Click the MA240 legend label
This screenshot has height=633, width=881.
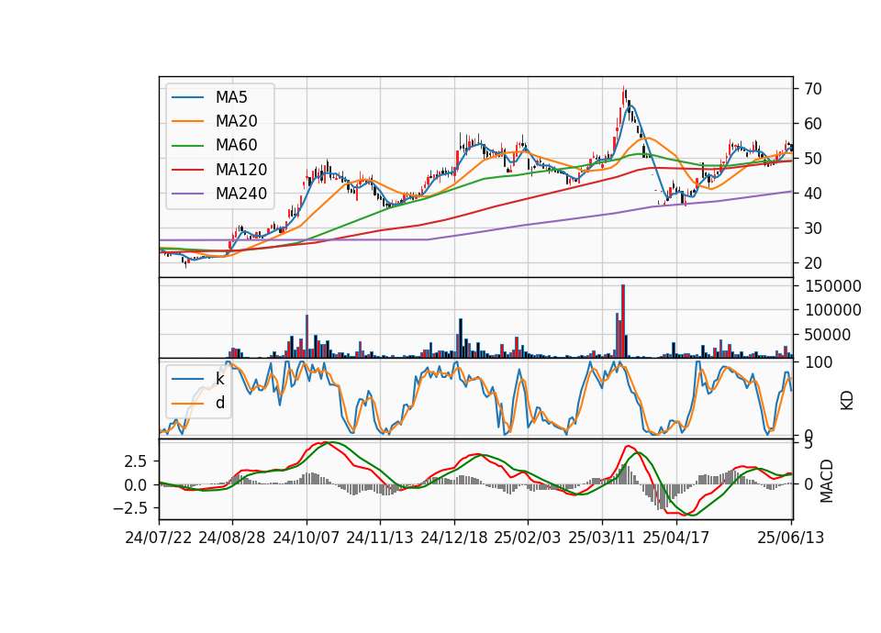tap(241, 194)
